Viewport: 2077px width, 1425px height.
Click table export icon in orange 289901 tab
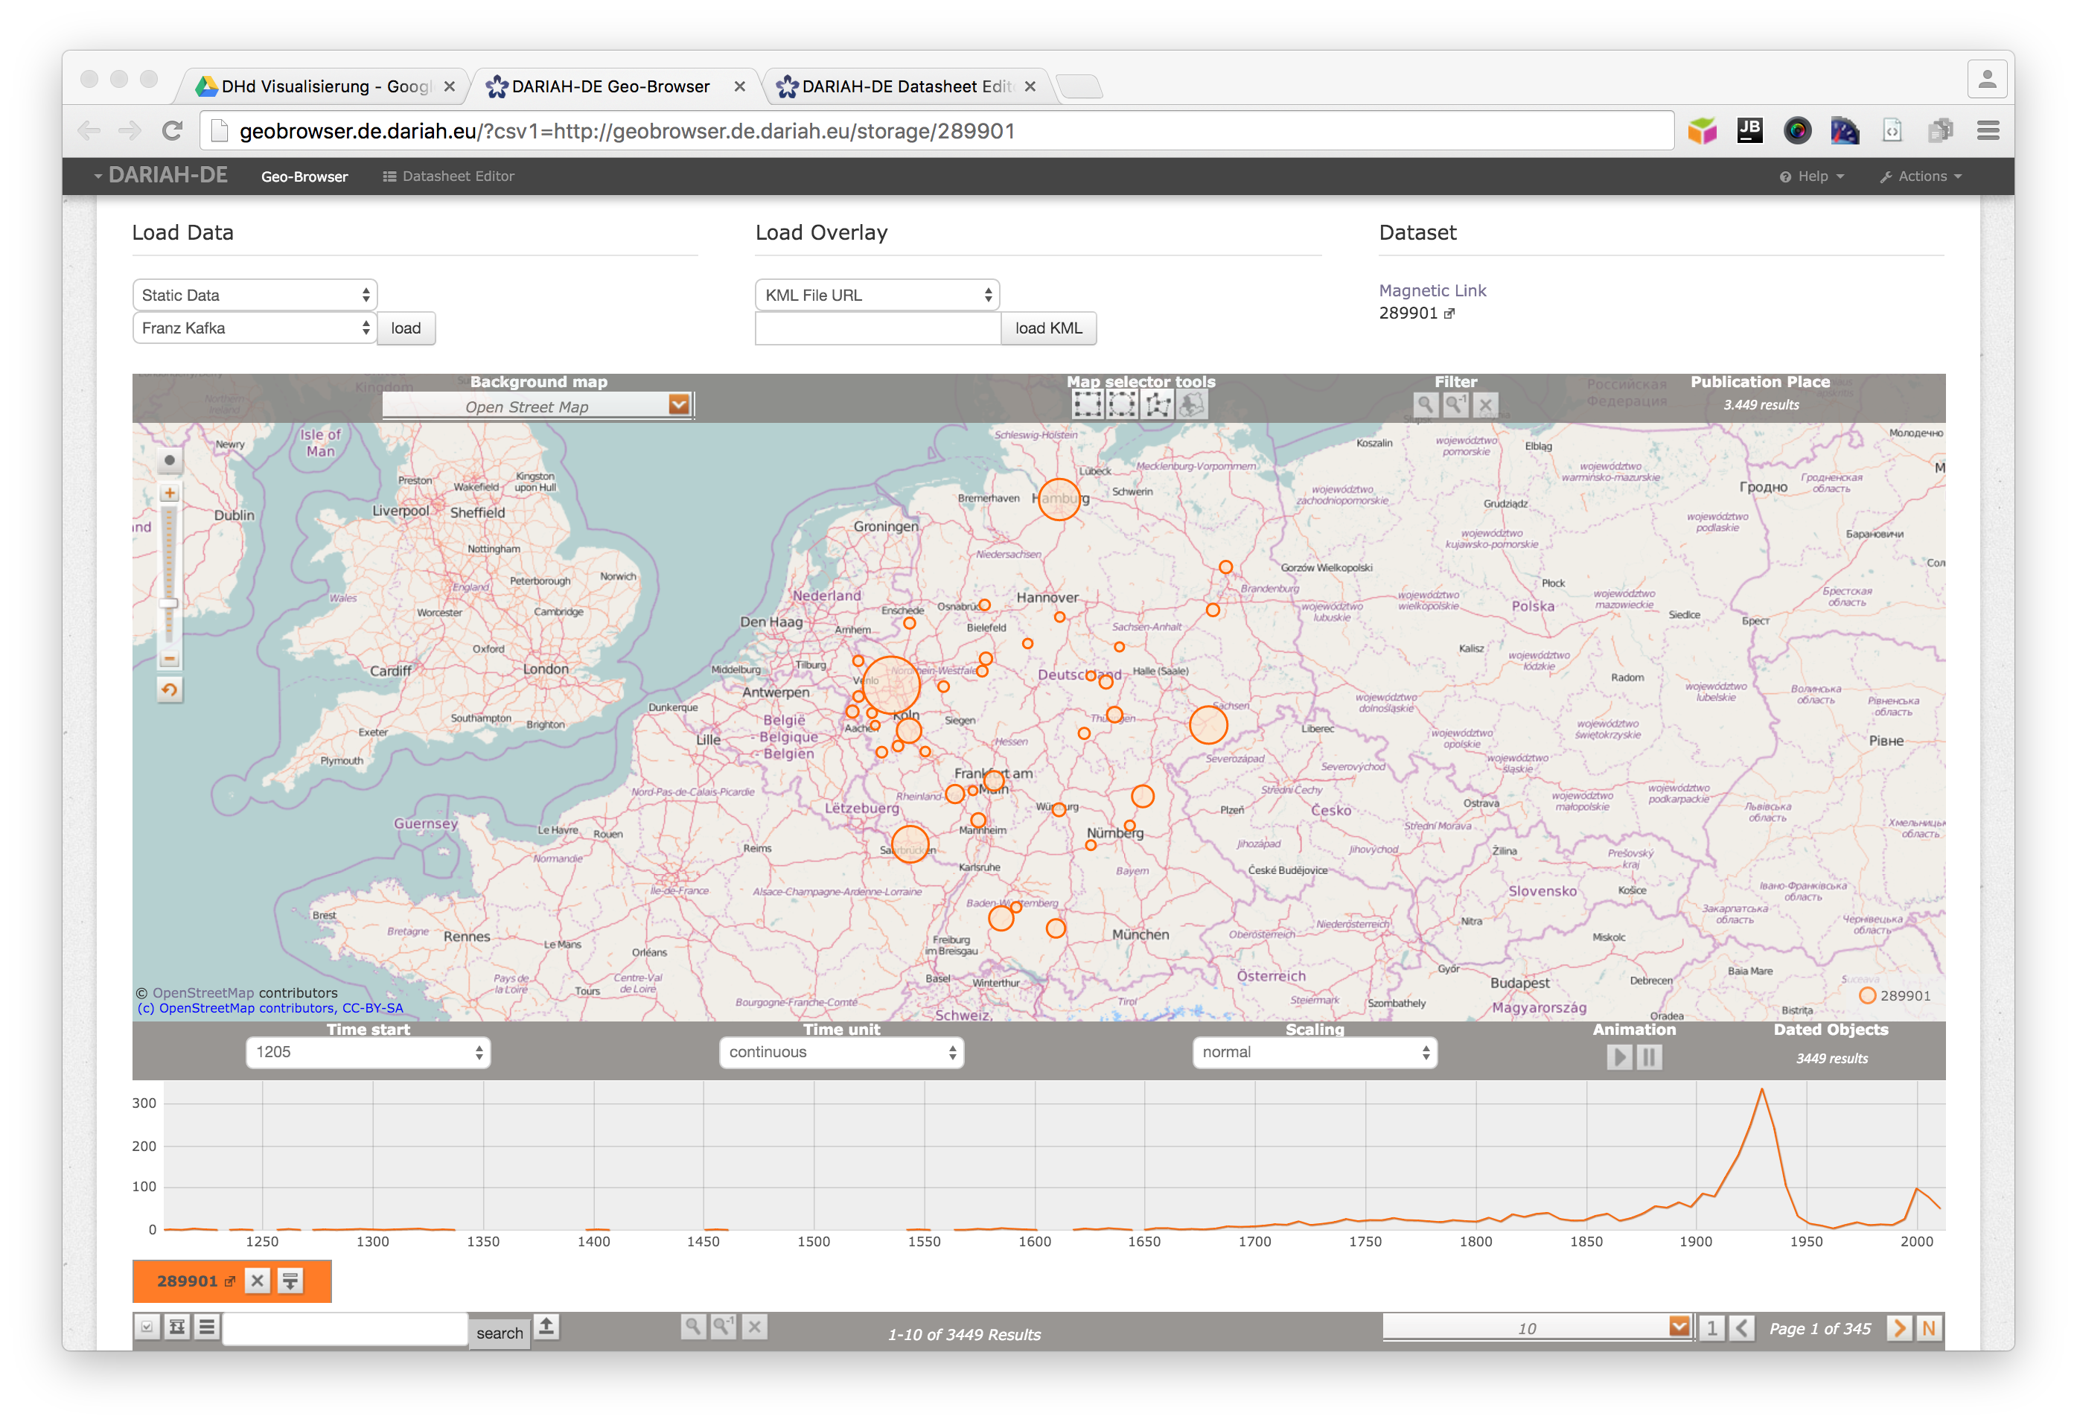[x=290, y=1280]
